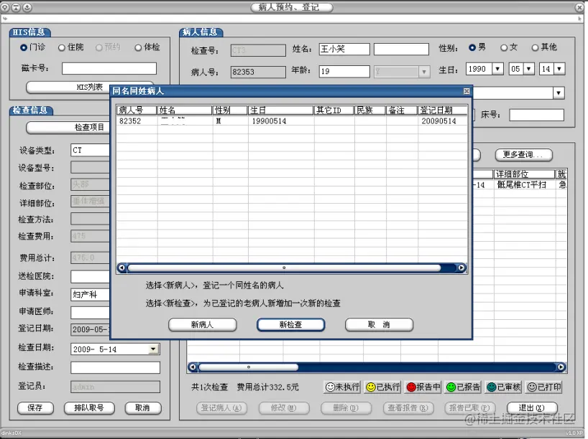Image resolution: width=588 pixels, height=439 pixels.
Task: Click the 姓名 input showing 王小笑
Action: [x=344, y=48]
